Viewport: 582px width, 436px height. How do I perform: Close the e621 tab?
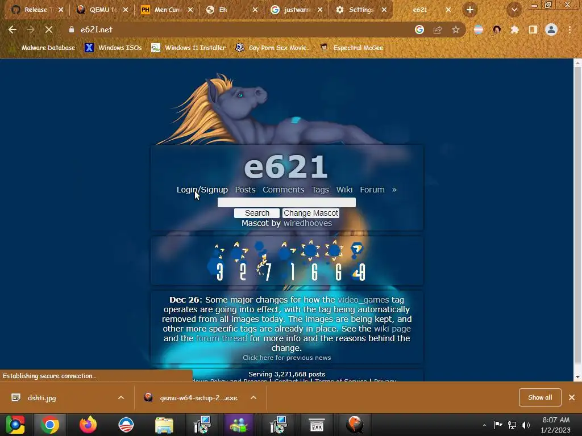448,10
